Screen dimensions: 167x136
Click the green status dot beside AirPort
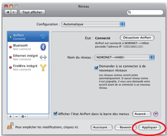11,37
